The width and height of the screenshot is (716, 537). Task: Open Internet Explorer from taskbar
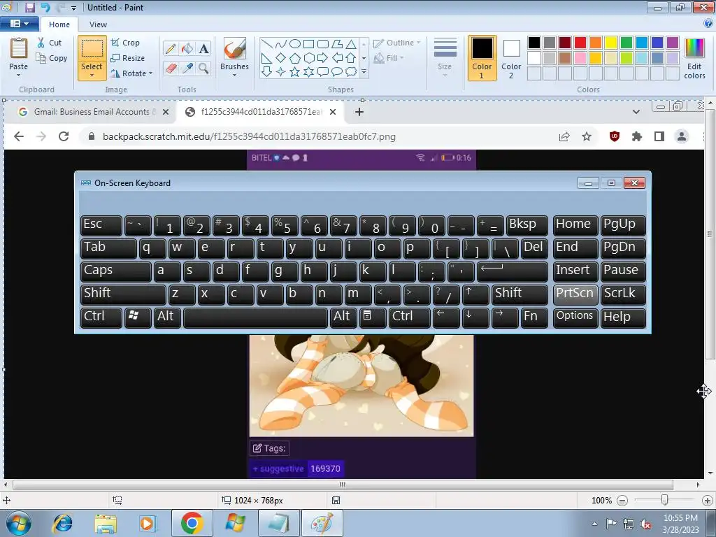coord(62,523)
